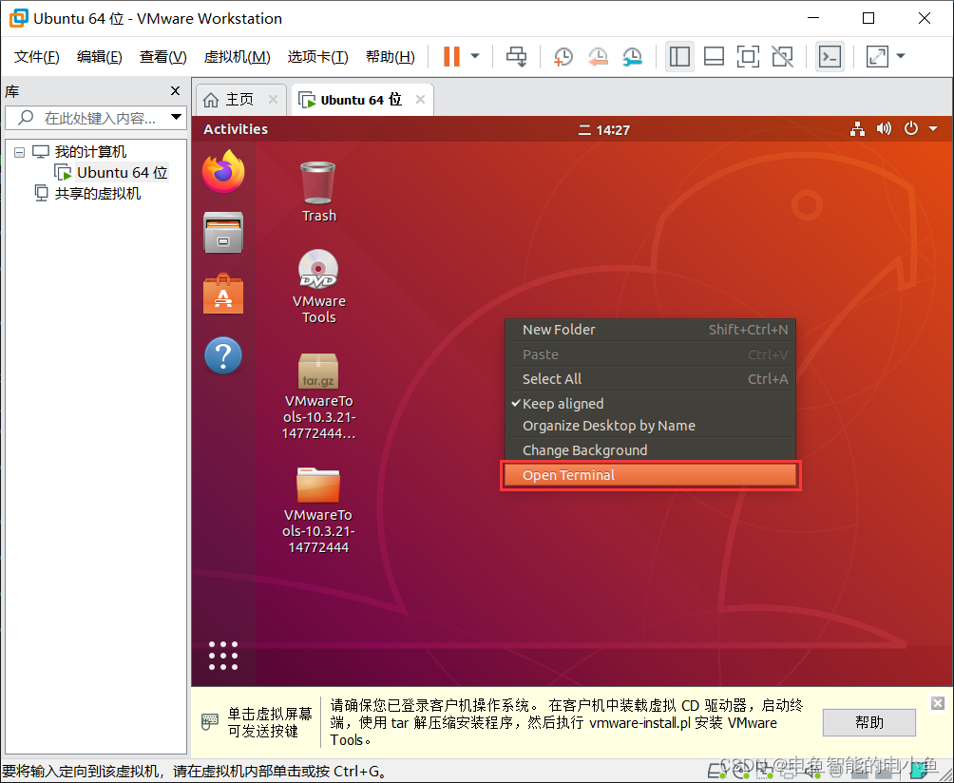The image size is (954, 783).
Task: Click the Send Ctrl+Alt+Del toolbar icon
Action: (x=517, y=57)
